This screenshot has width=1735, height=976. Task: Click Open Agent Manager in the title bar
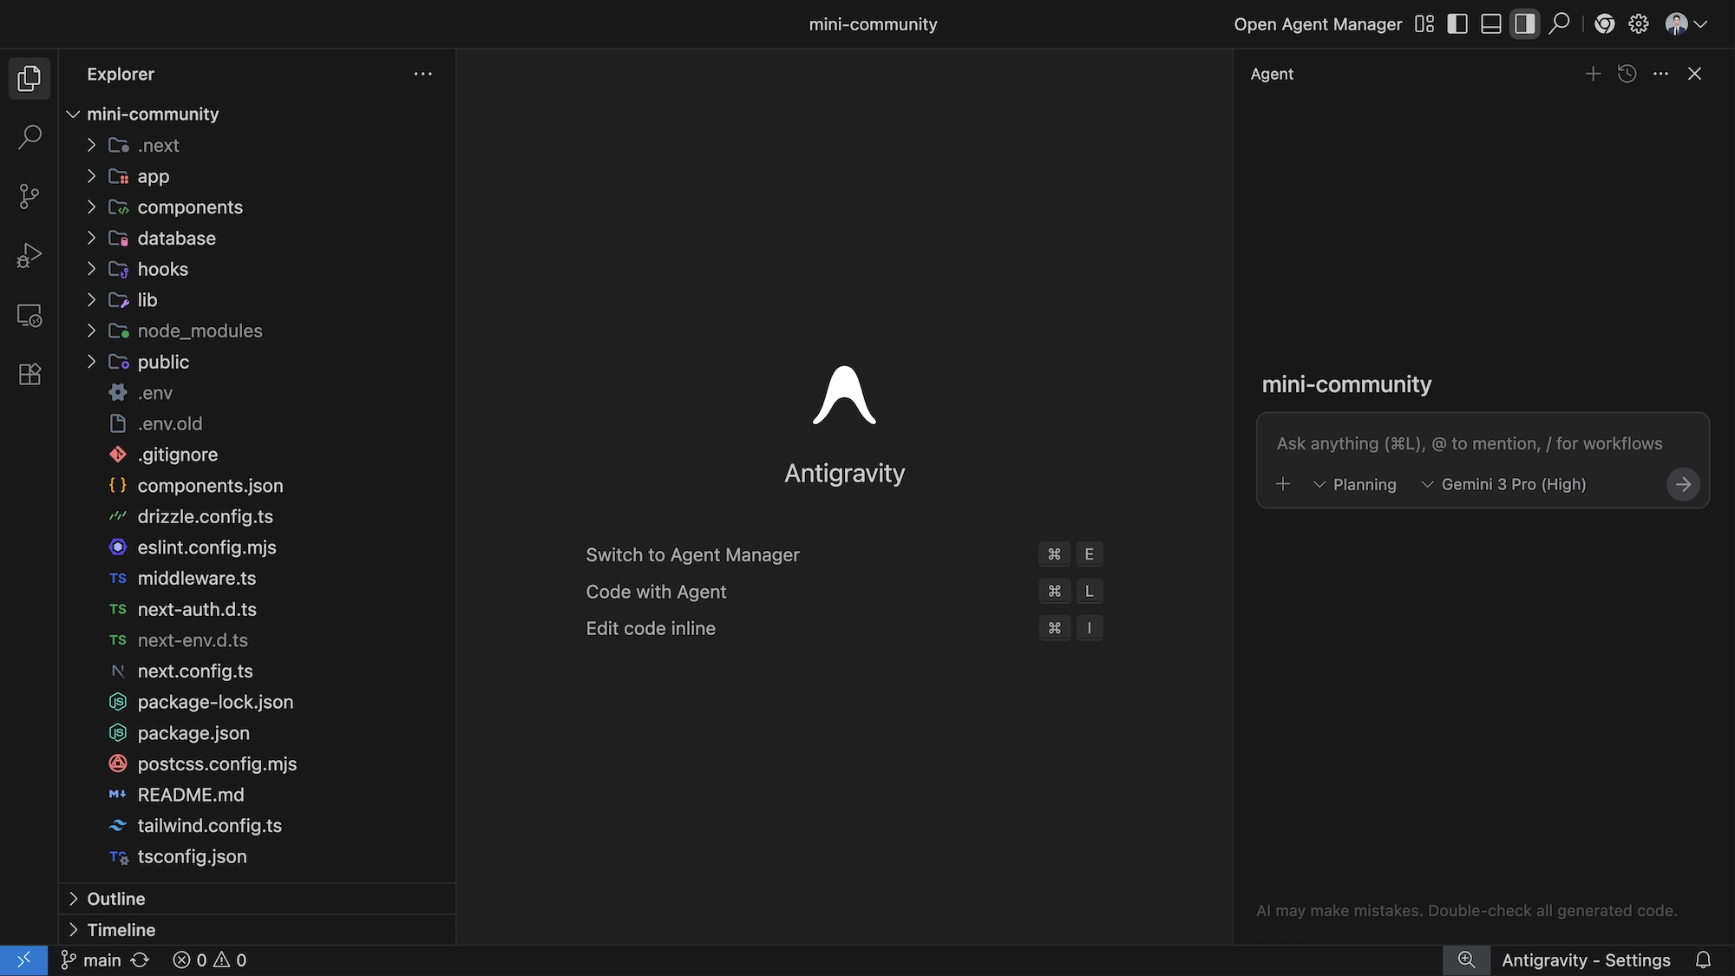click(x=1318, y=23)
